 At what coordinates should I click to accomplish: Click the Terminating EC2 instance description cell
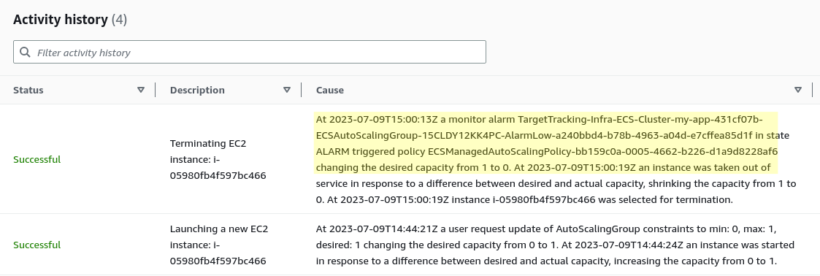[x=218, y=159]
